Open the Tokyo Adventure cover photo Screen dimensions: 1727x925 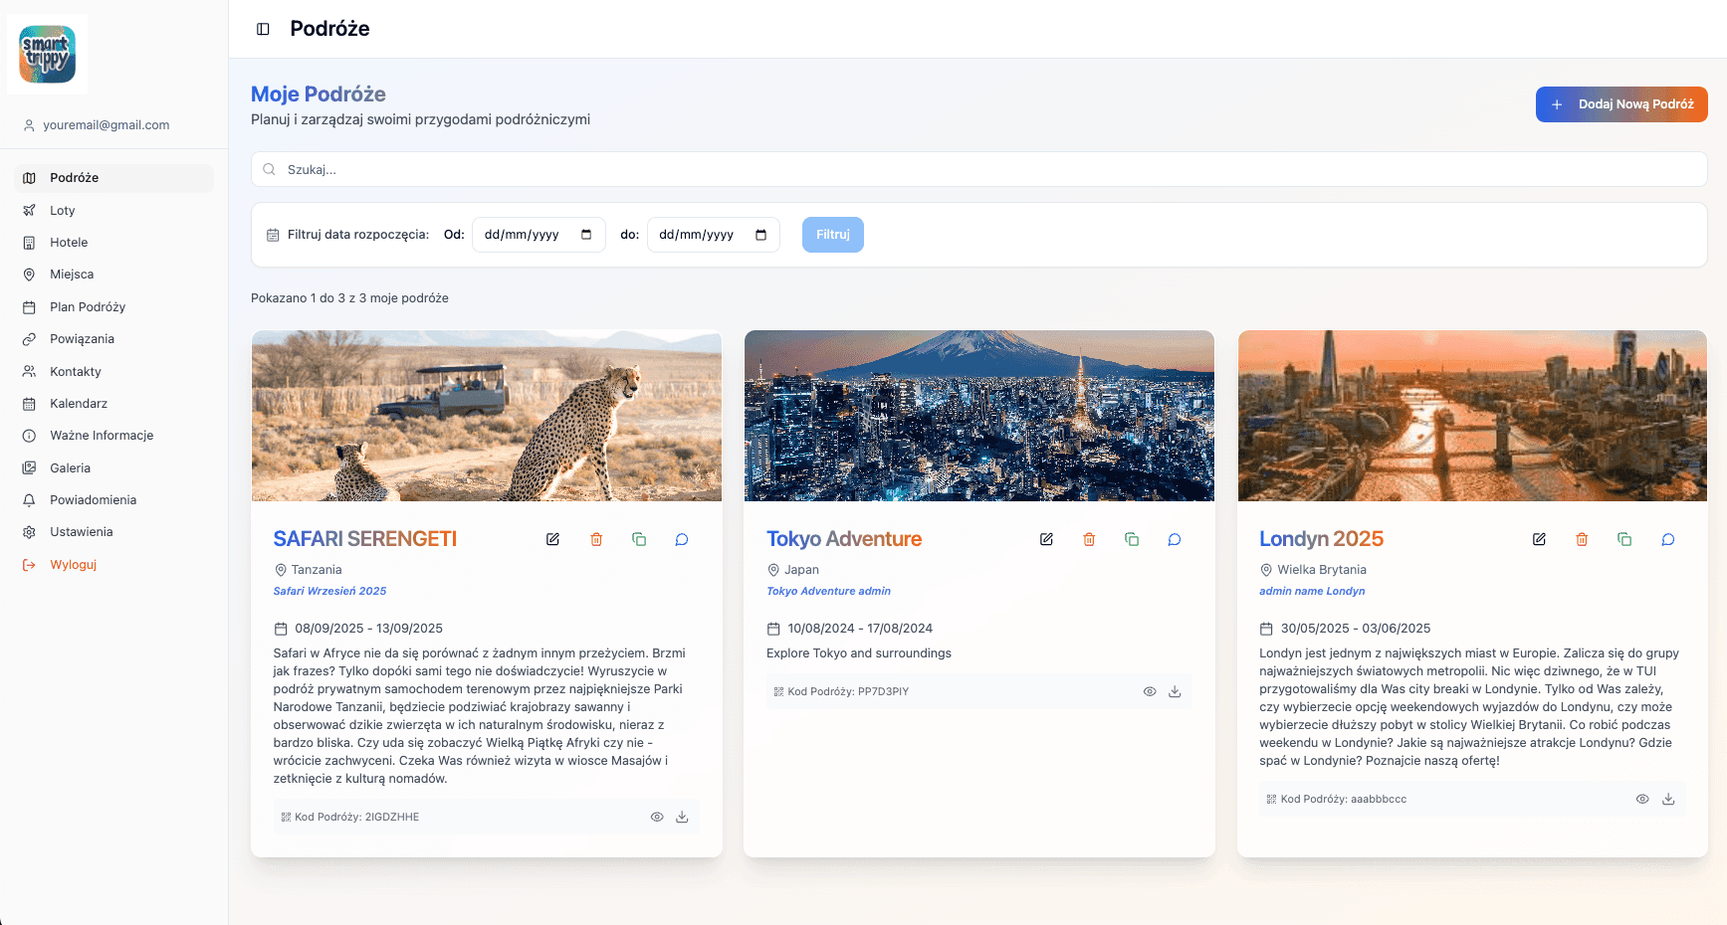(978, 416)
